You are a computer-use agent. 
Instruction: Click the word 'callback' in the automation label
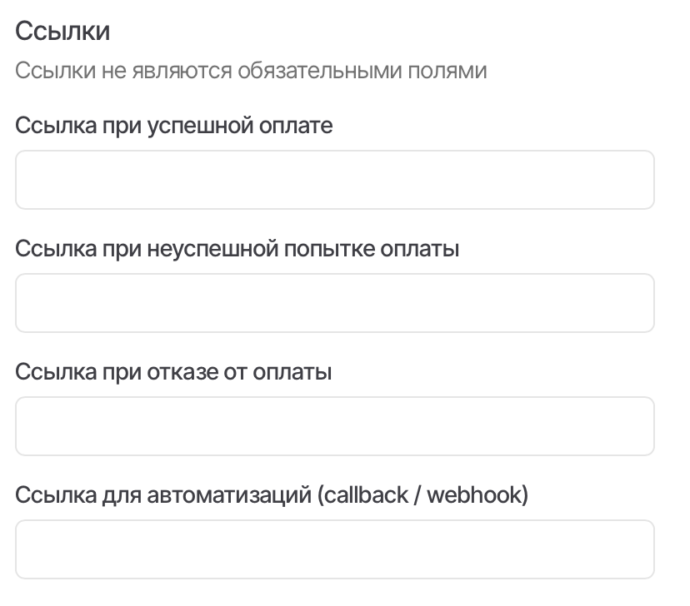(x=378, y=495)
